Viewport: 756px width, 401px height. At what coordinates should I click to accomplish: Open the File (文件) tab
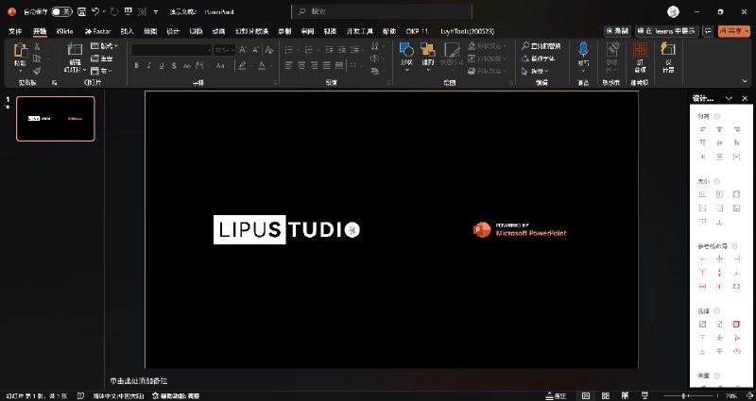tap(15, 31)
